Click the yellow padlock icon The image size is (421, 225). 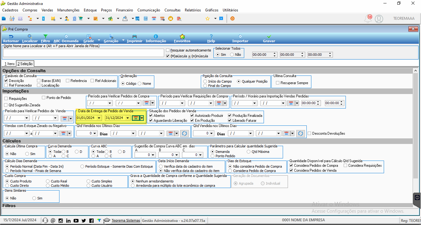point(170,18)
